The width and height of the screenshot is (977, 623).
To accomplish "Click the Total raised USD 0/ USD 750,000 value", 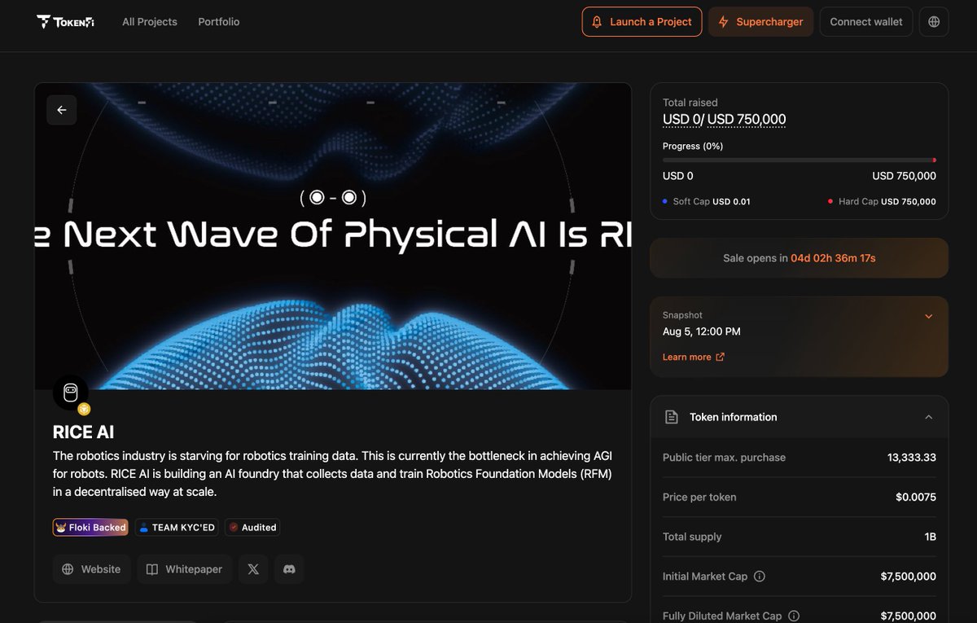I will pos(725,120).
